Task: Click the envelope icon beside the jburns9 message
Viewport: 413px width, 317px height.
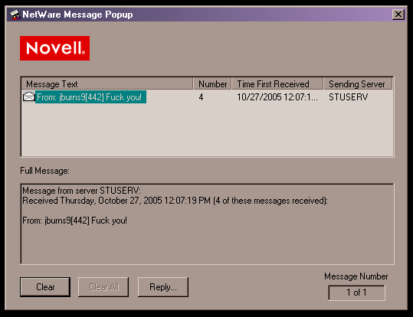Action: coord(28,97)
